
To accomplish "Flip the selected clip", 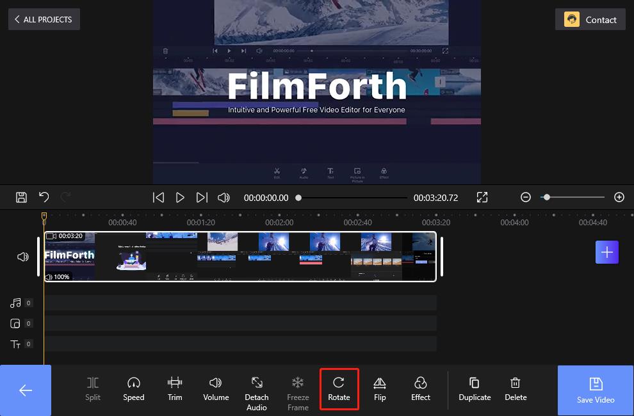I will point(380,389).
